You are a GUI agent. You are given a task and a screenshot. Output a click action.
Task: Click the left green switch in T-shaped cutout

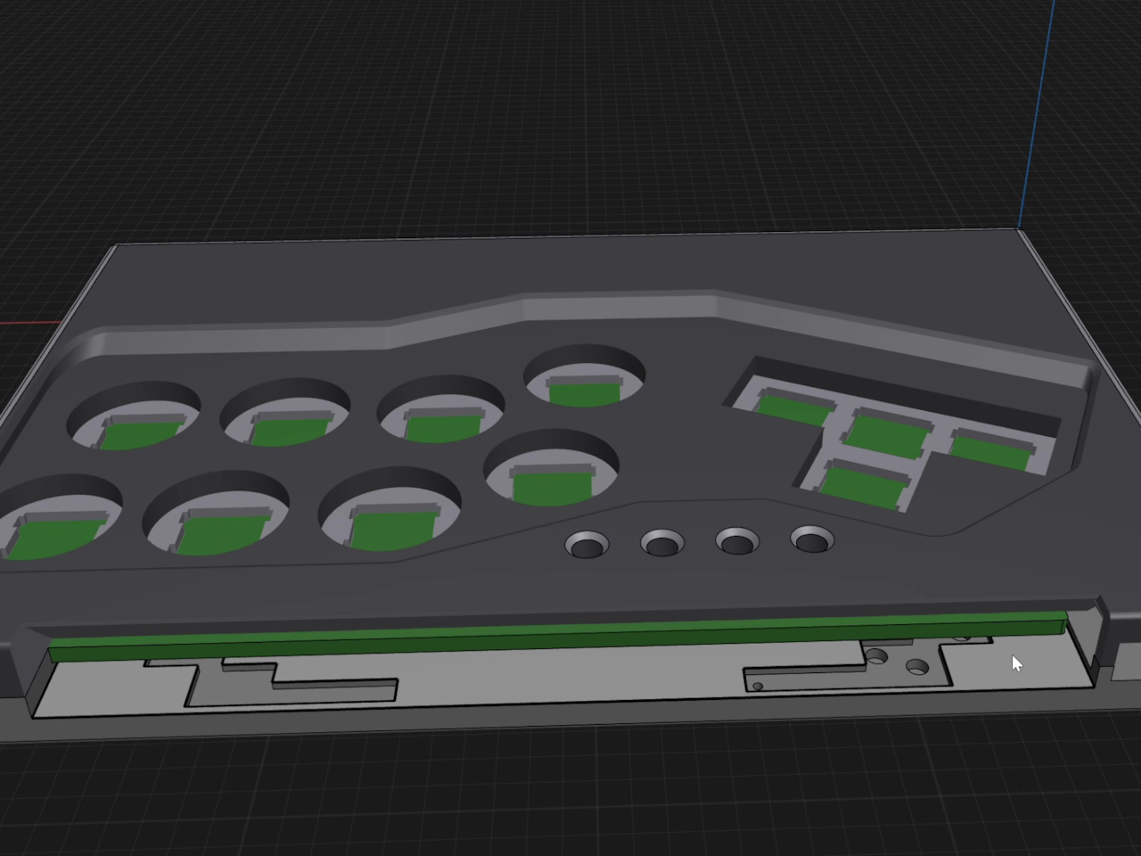tap(792, 407)
